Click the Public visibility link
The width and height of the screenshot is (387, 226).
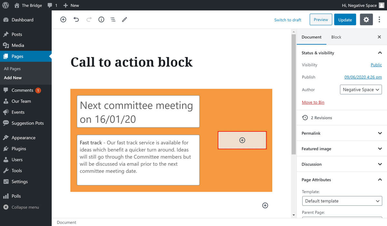pyautogui.click(x=376, y=65)
